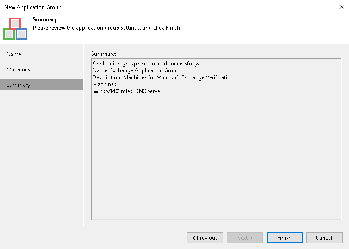Click inside the Summary text box
Image resolution: width=349 pixels, height=249 pixels.
coord(216,139)
